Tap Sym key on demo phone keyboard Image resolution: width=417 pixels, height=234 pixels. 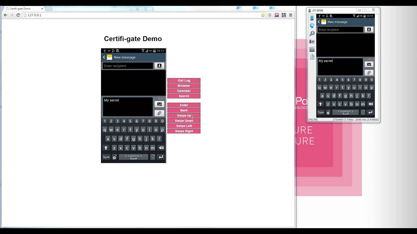pyautogui.click(x=106, y=157)
